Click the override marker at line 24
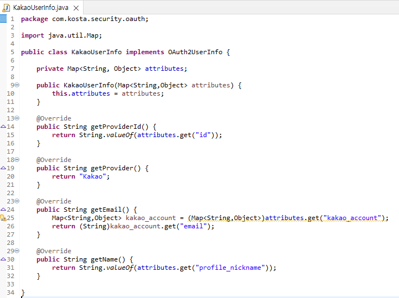This screenshot has width=399, height=298. [x=3, y=209]
